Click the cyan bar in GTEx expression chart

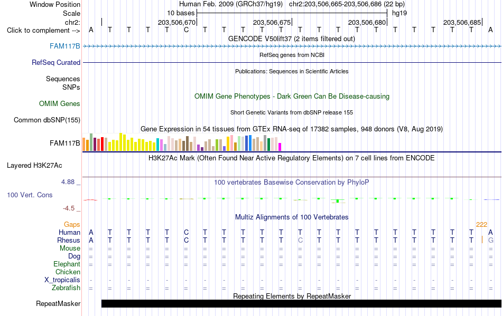pos(157,145)
